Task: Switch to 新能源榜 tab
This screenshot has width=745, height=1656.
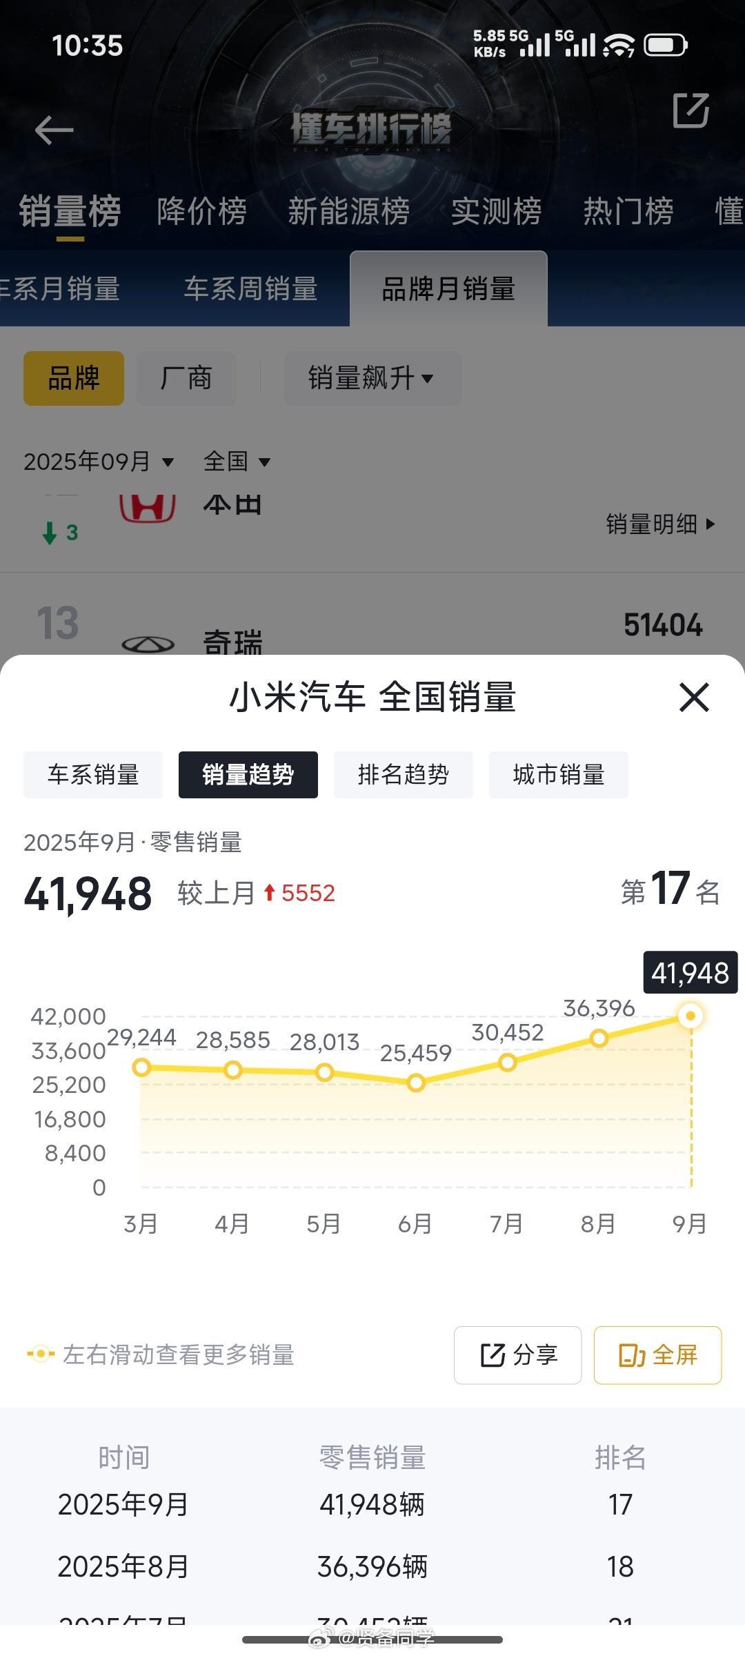Action: (x=348, y=211)
